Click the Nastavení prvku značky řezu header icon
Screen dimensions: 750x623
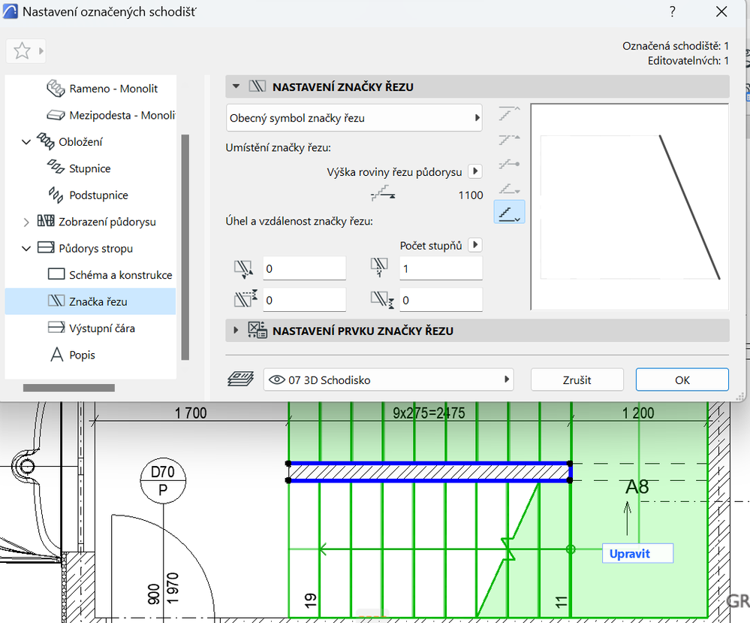pos(258,330)
